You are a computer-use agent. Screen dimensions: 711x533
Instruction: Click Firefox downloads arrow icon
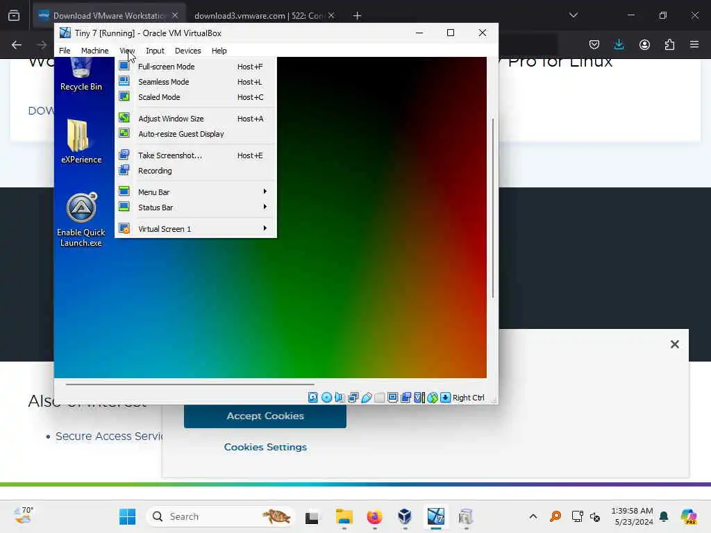619,44
